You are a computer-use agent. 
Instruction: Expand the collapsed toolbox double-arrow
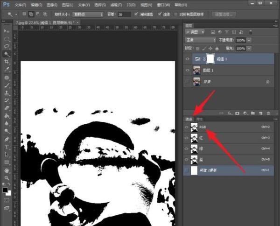coord(3,21)
